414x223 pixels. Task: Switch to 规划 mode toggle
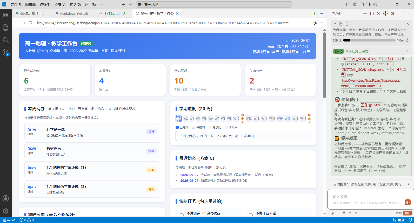(x=399, y=213)
